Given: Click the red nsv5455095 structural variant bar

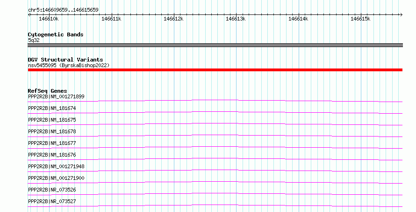Looking at the screenshot, I should pyautogui.click(x=215, y=70).
